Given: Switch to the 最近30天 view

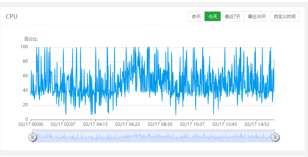Looking at the screenshot, I should point(257,17).
